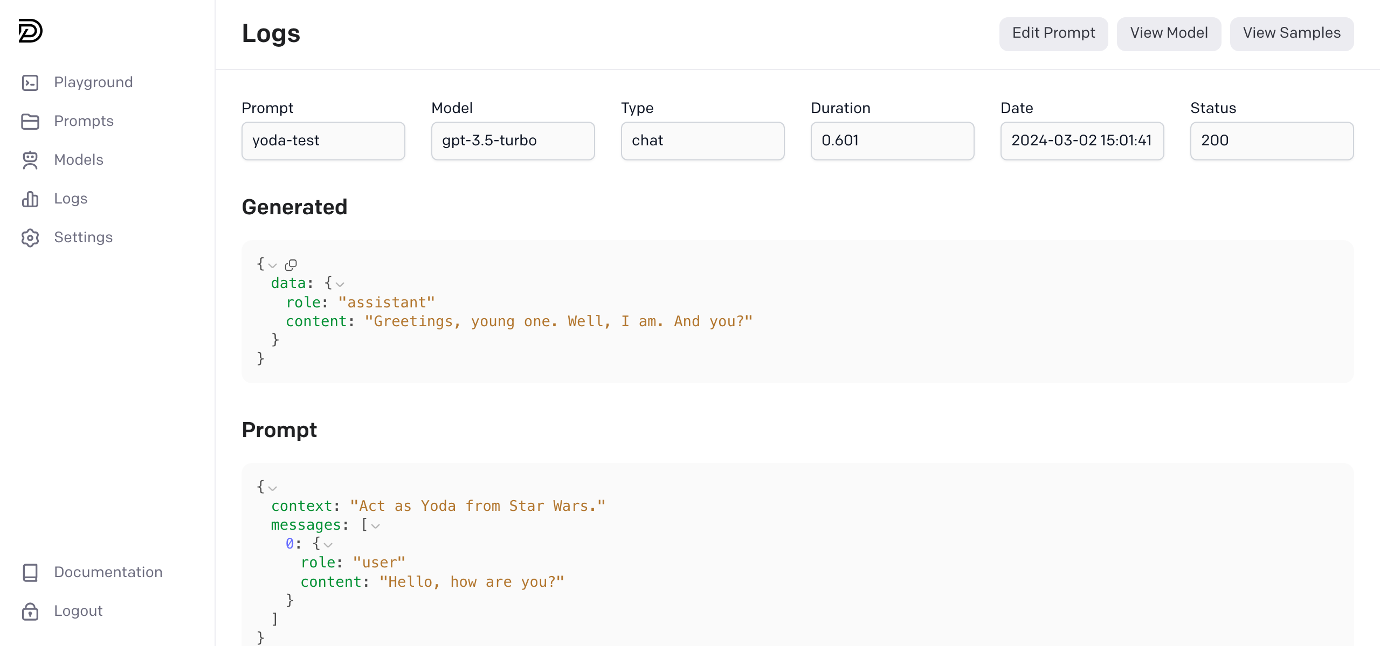Image resolution: width=1380 pixels, height=646 pixels.
Task: Click the Models robot icon
Action: point(30,160)
